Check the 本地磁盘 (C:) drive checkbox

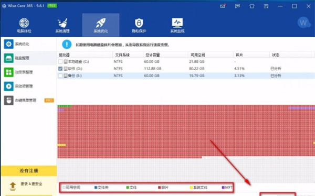pos(60,61)
